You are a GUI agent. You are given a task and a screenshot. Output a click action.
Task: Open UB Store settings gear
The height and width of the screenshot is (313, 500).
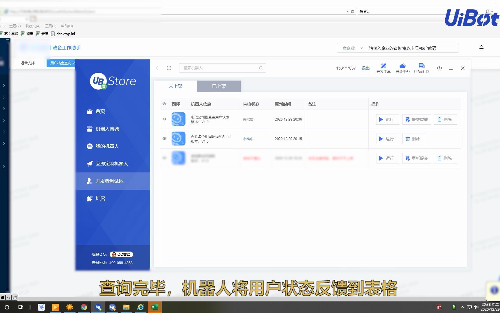tap(440, 68)
